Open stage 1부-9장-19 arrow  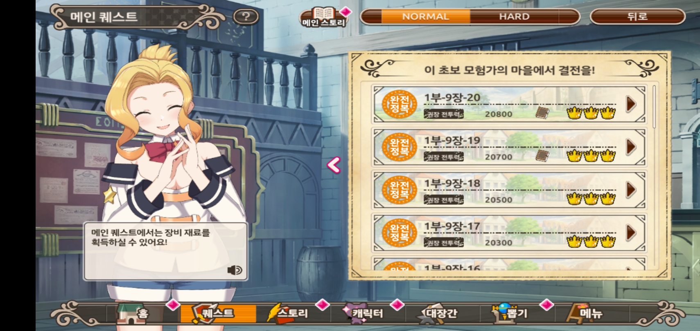(x=631, y=147)
